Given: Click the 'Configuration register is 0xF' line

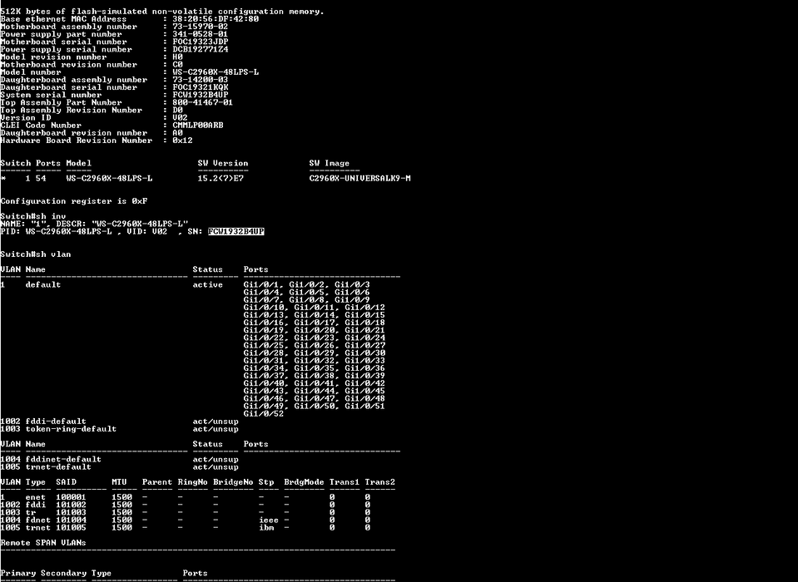Looking at the screenshot, I should tap(74, 201).
